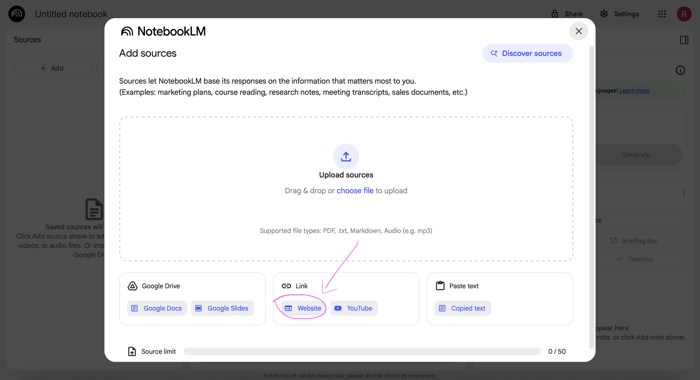Choose the YouTube link option
This screenshot has width=700, height=380.
coord(354,308)
